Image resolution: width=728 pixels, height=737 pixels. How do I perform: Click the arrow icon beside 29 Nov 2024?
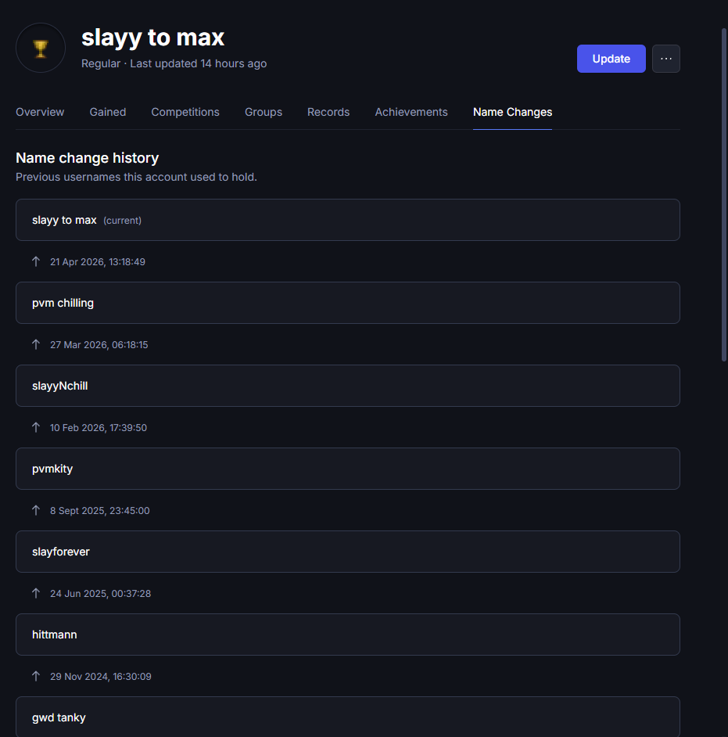coord(36,676)
